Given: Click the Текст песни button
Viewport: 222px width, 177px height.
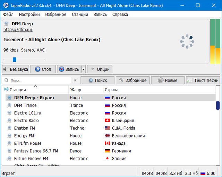Looking at the screenshot, I should point(203,80).
